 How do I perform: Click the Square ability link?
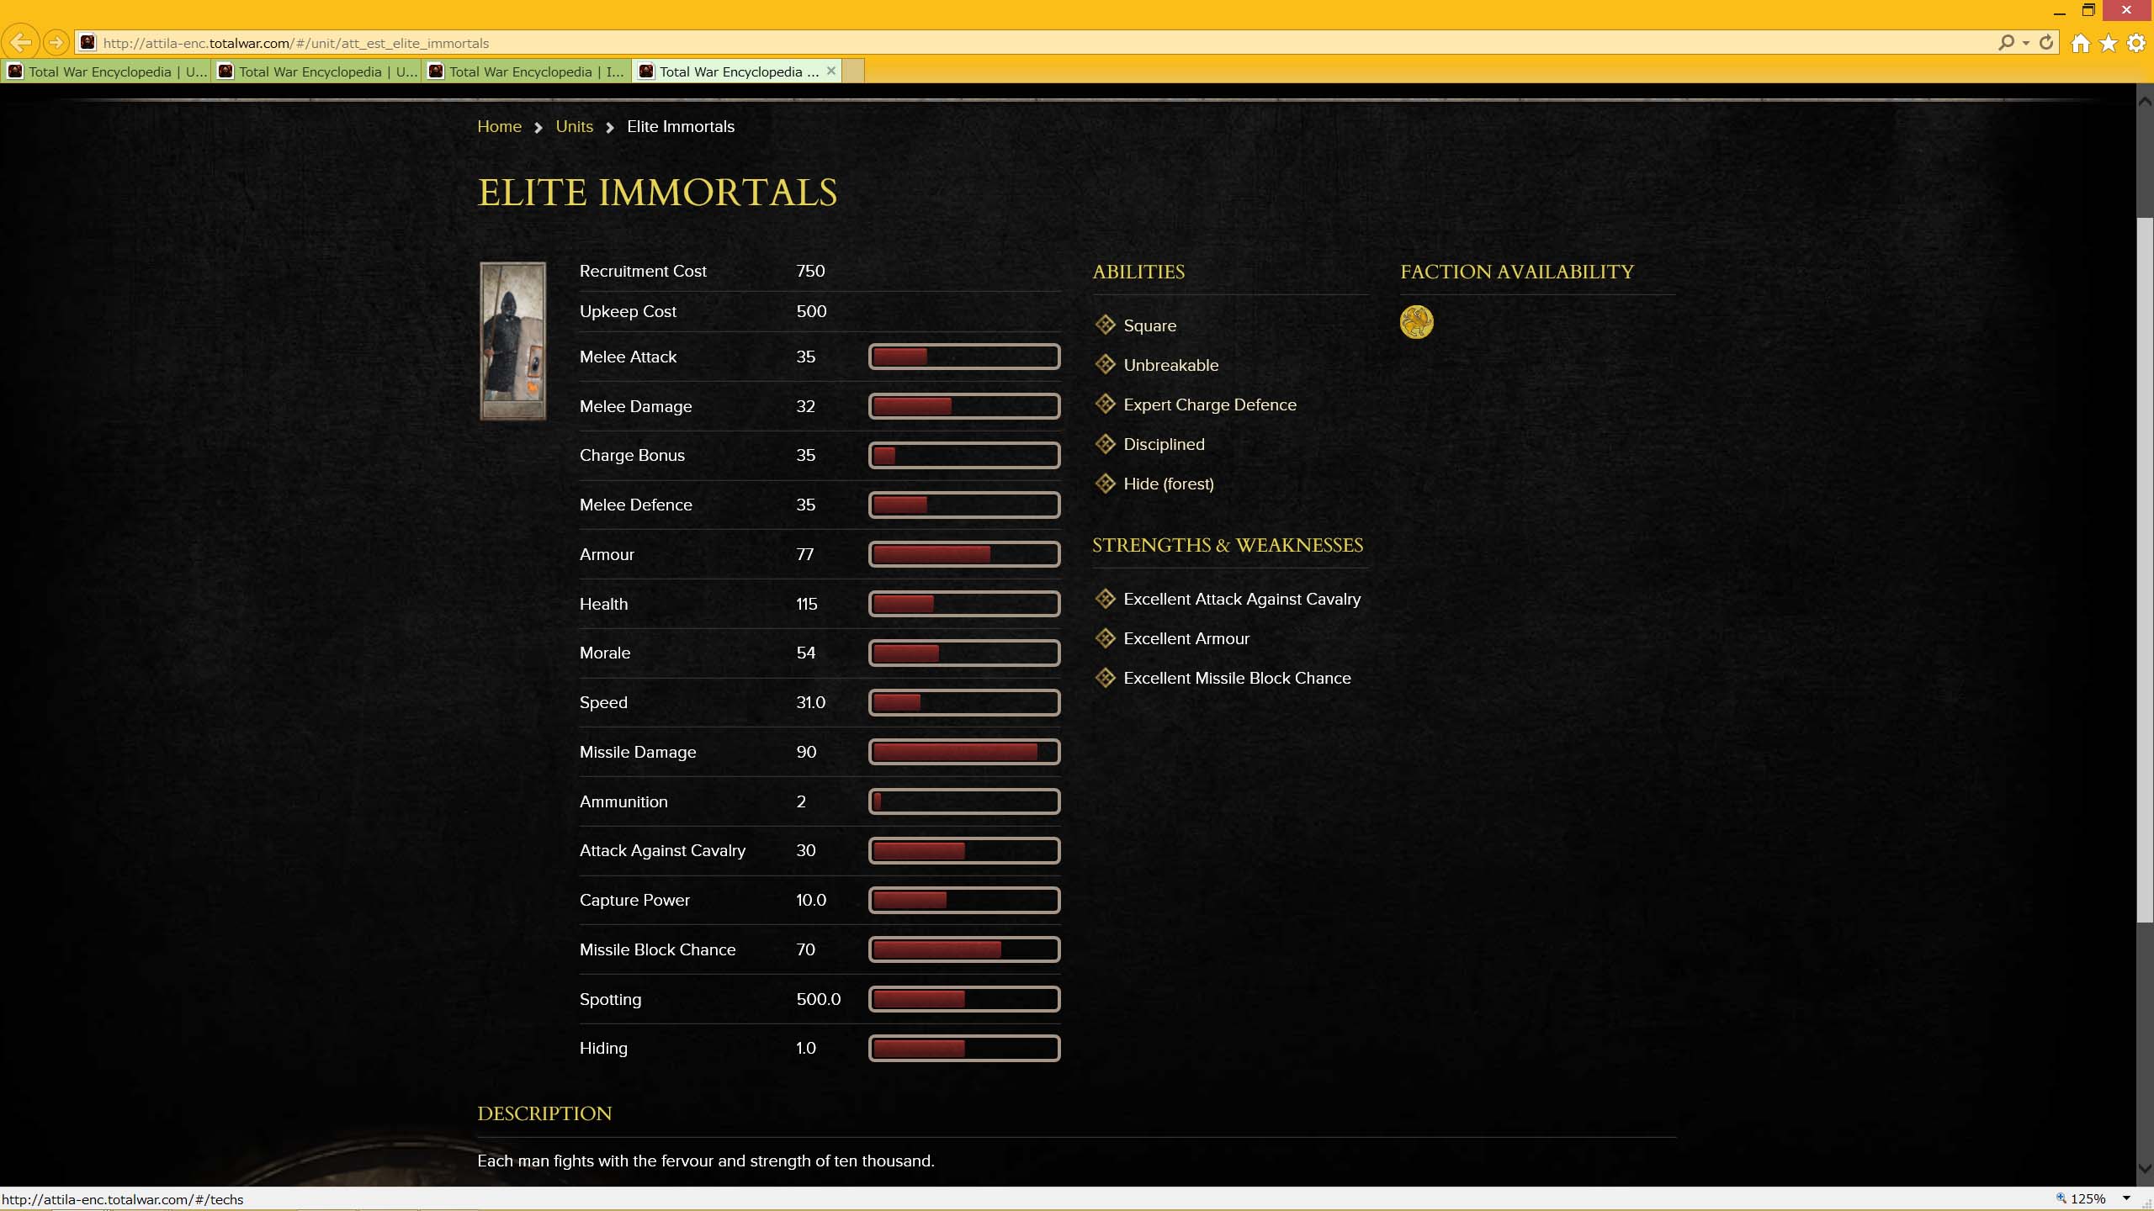click(x=1149, y=325)
